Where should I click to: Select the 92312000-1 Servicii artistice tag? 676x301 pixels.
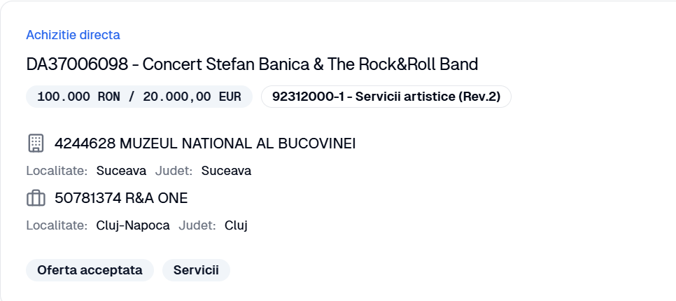[x=386, y=97]
